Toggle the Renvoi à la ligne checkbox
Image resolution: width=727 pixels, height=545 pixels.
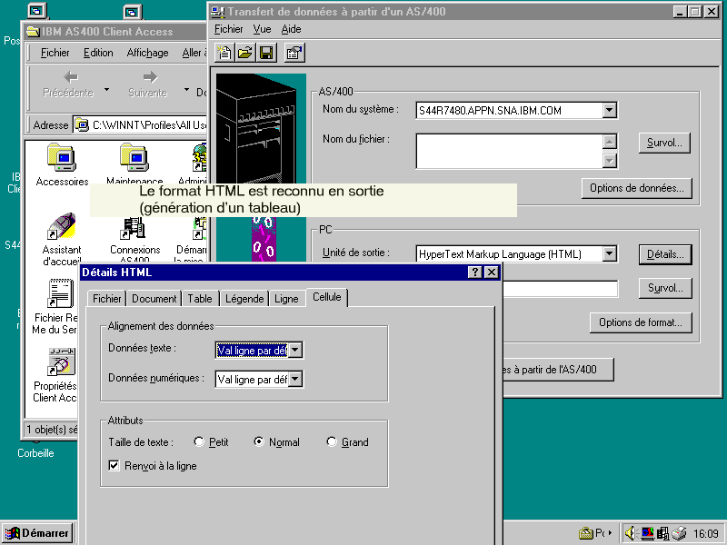pos(114,465)
